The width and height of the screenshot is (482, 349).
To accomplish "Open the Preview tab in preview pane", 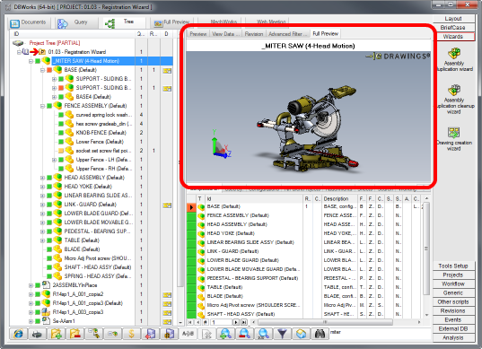I will 198,34.
